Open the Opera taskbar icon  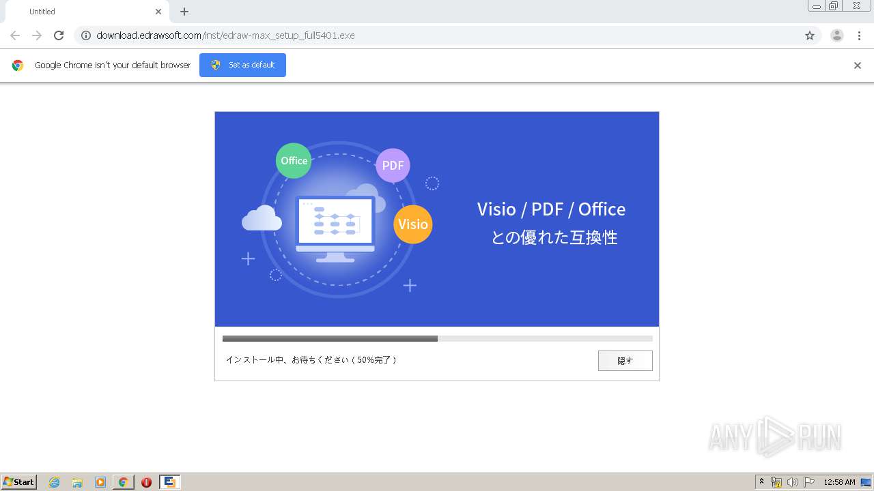point(146,482)
